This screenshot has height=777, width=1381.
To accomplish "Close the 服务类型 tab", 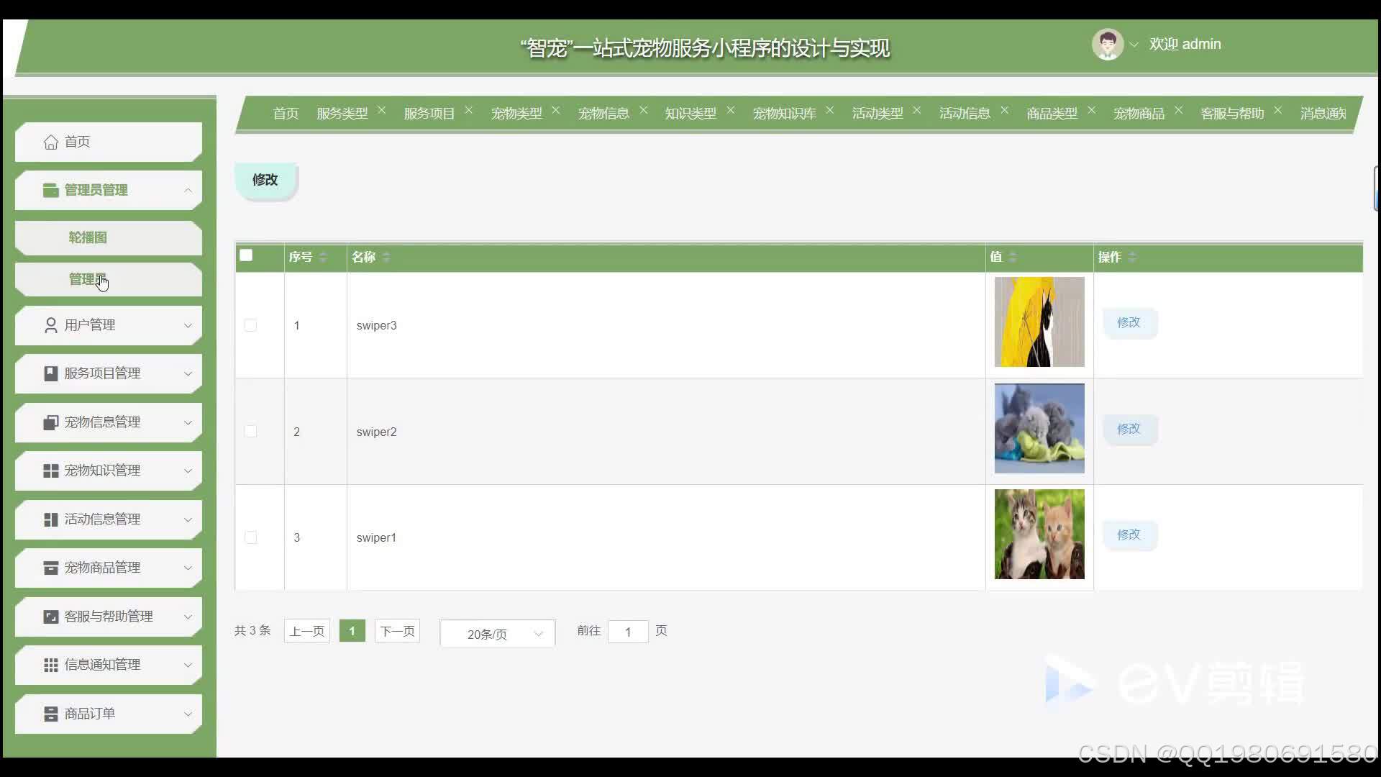I will click(382, 110).
